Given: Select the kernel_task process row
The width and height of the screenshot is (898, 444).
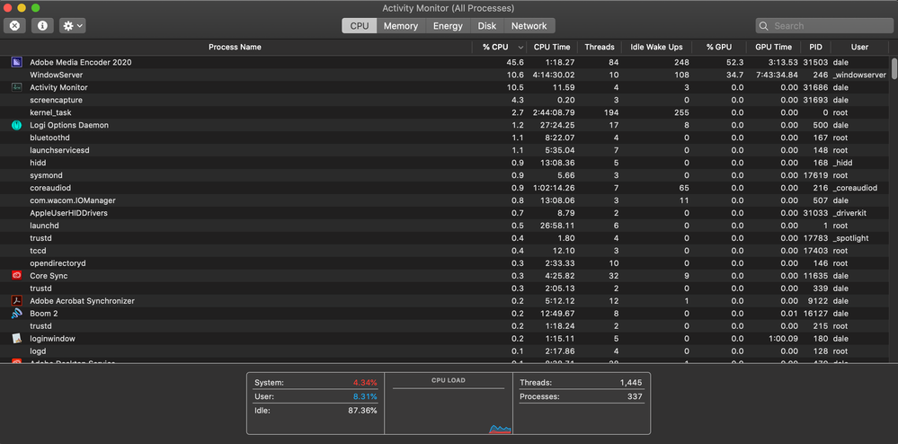Looking at the screenshot, I should [445, 112].
